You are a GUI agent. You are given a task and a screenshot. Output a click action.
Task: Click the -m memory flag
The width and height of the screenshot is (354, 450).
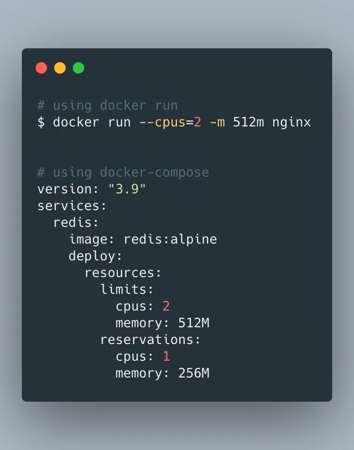[217, 123]
